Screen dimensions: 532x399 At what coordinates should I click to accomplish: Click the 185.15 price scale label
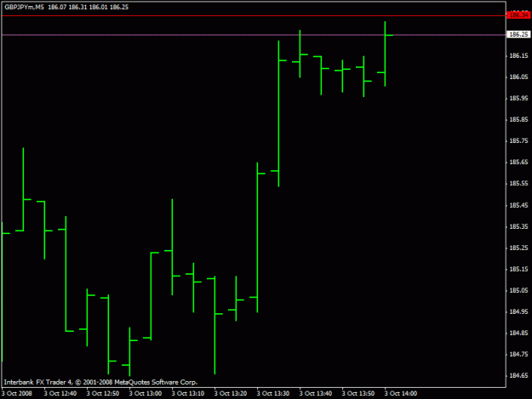click(x=518, y=270)
